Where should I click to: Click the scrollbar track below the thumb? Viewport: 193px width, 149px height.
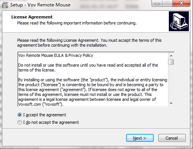tap(171, 83)
